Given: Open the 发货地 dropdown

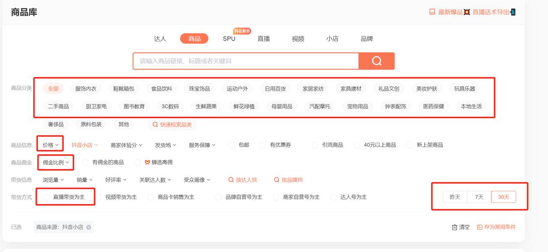Looking at the screenshot, I should pos(164,145).
